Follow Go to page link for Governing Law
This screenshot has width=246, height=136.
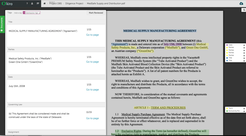click(x=92, y=118)
